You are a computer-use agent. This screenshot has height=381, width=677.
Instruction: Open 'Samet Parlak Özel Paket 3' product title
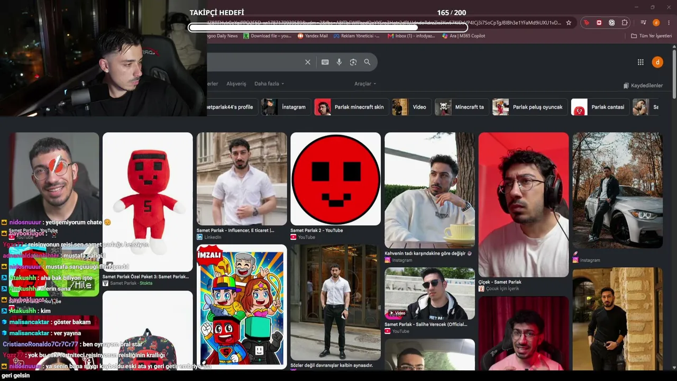tap(145, 276)
